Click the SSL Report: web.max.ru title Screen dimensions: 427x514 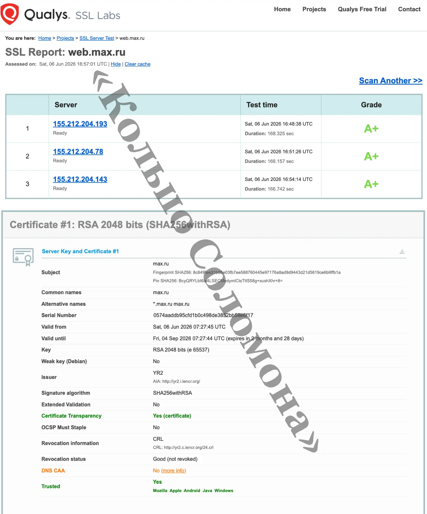coord(65,52)
